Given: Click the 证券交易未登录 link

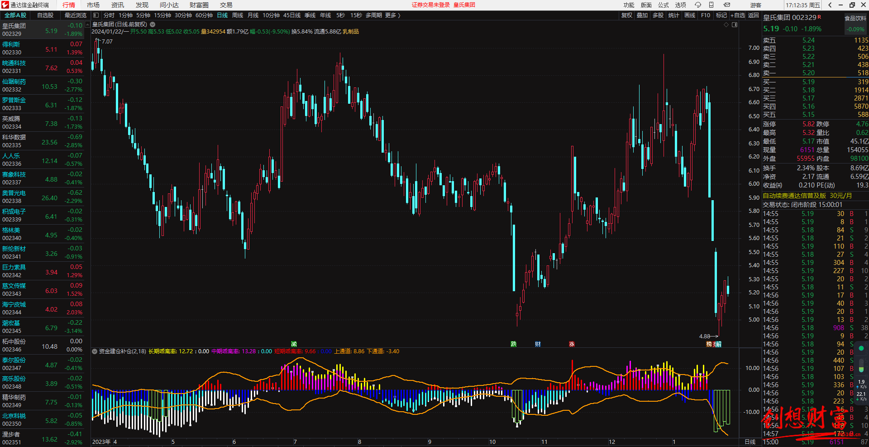Looking at the screenshot, I should [431, 5].
